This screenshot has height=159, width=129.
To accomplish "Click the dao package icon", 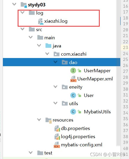I will tap(65, 62).
